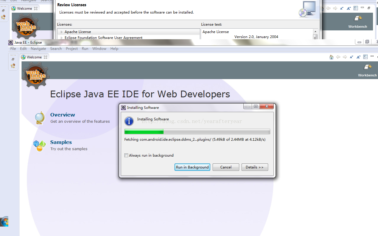Open the Overview link
Image resolution: width=378 pixels, height=236 pixels.
63,115
